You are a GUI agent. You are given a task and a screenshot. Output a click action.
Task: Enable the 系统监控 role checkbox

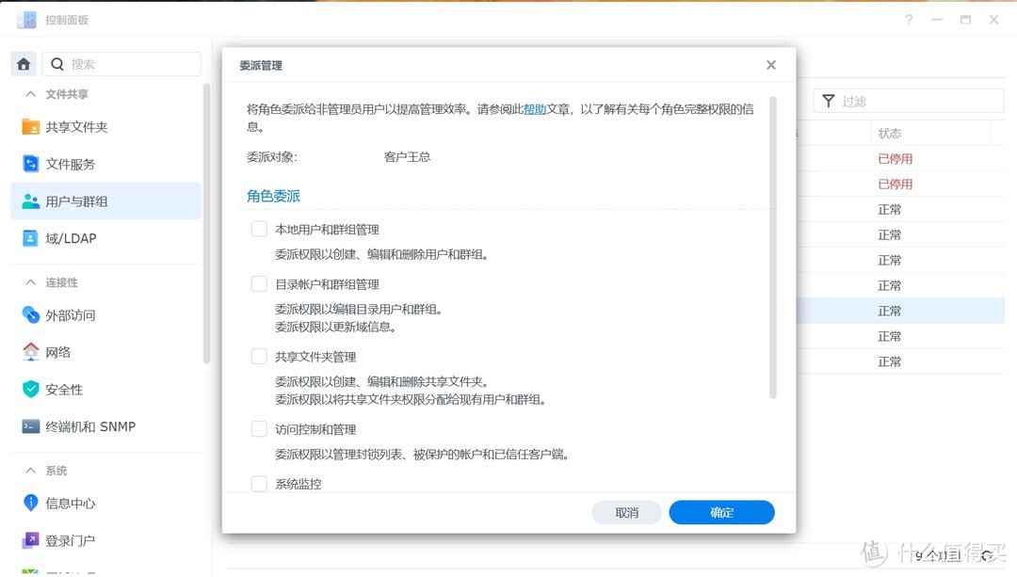[259, 483]
